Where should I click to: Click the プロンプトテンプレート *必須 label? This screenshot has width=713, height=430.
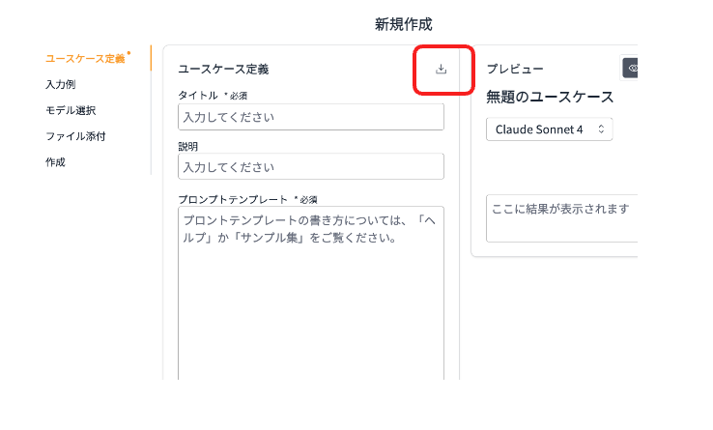(248, 200)
